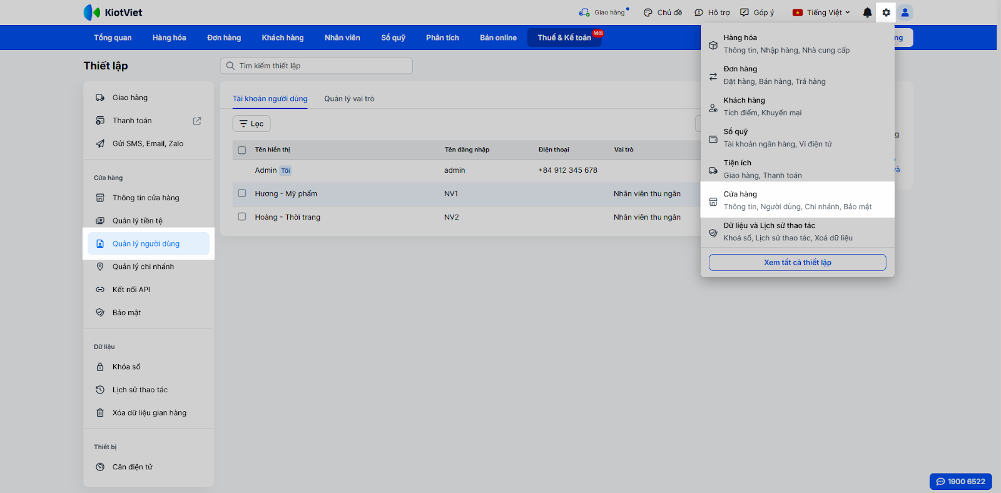
Task: Click the Gửi SMS, Email, Zalo paper-plane icon
Action: coord(100,144)
